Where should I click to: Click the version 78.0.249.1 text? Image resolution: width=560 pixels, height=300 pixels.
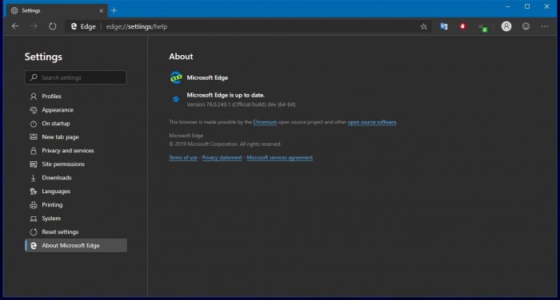pyautogui.click(x=241, y=105)
